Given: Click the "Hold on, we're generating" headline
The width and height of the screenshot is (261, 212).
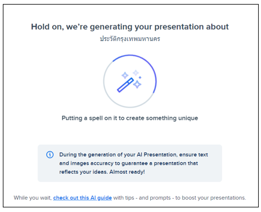Looking at the screenshot, I should pos(130,27).
